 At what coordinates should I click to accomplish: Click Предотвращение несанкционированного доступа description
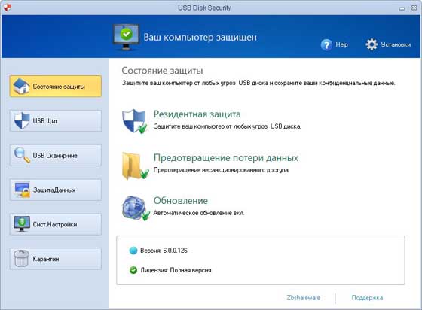pos(222,170)
